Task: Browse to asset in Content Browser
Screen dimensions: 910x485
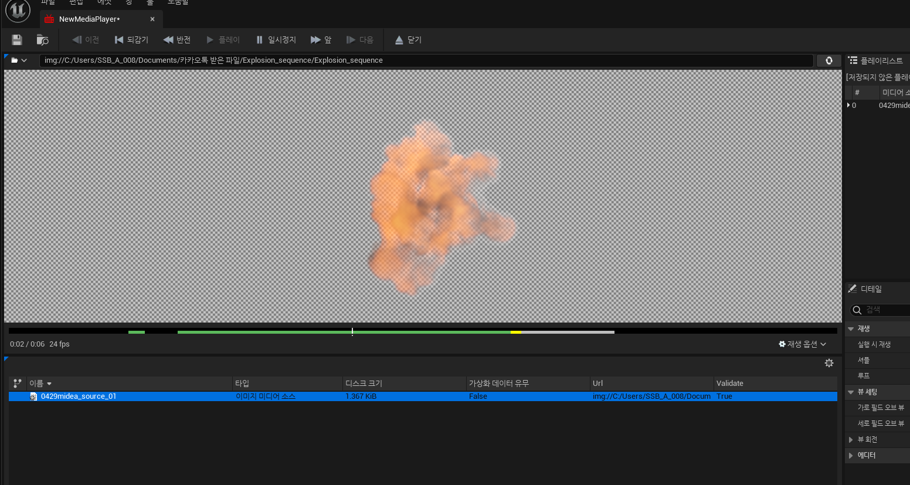Action: (42, 40)
